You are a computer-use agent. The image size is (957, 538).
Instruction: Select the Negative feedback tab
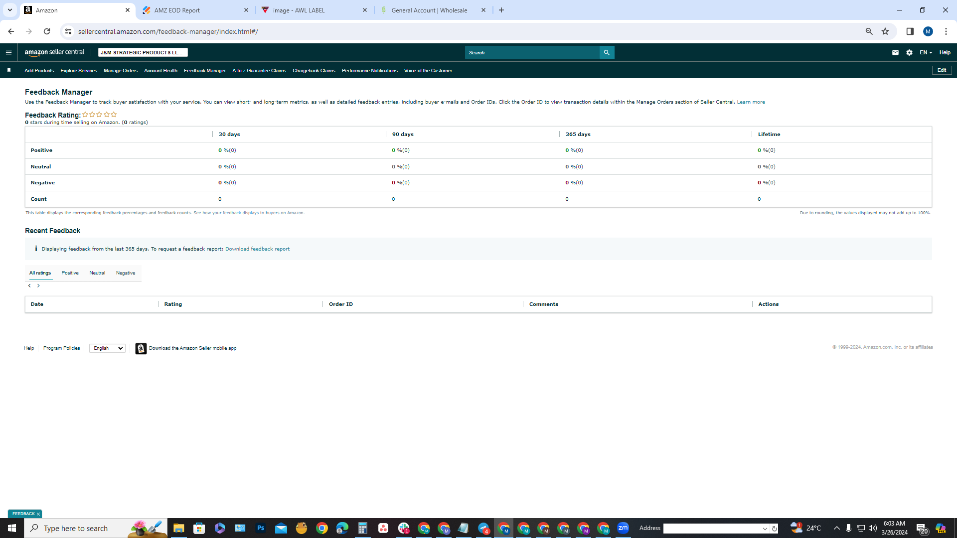click(x=126, y=273)
